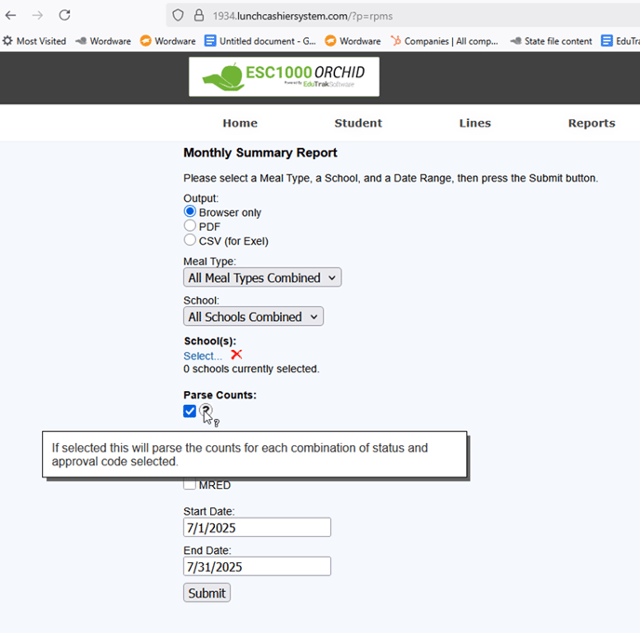Click the red X next to Select

point(236,355)
